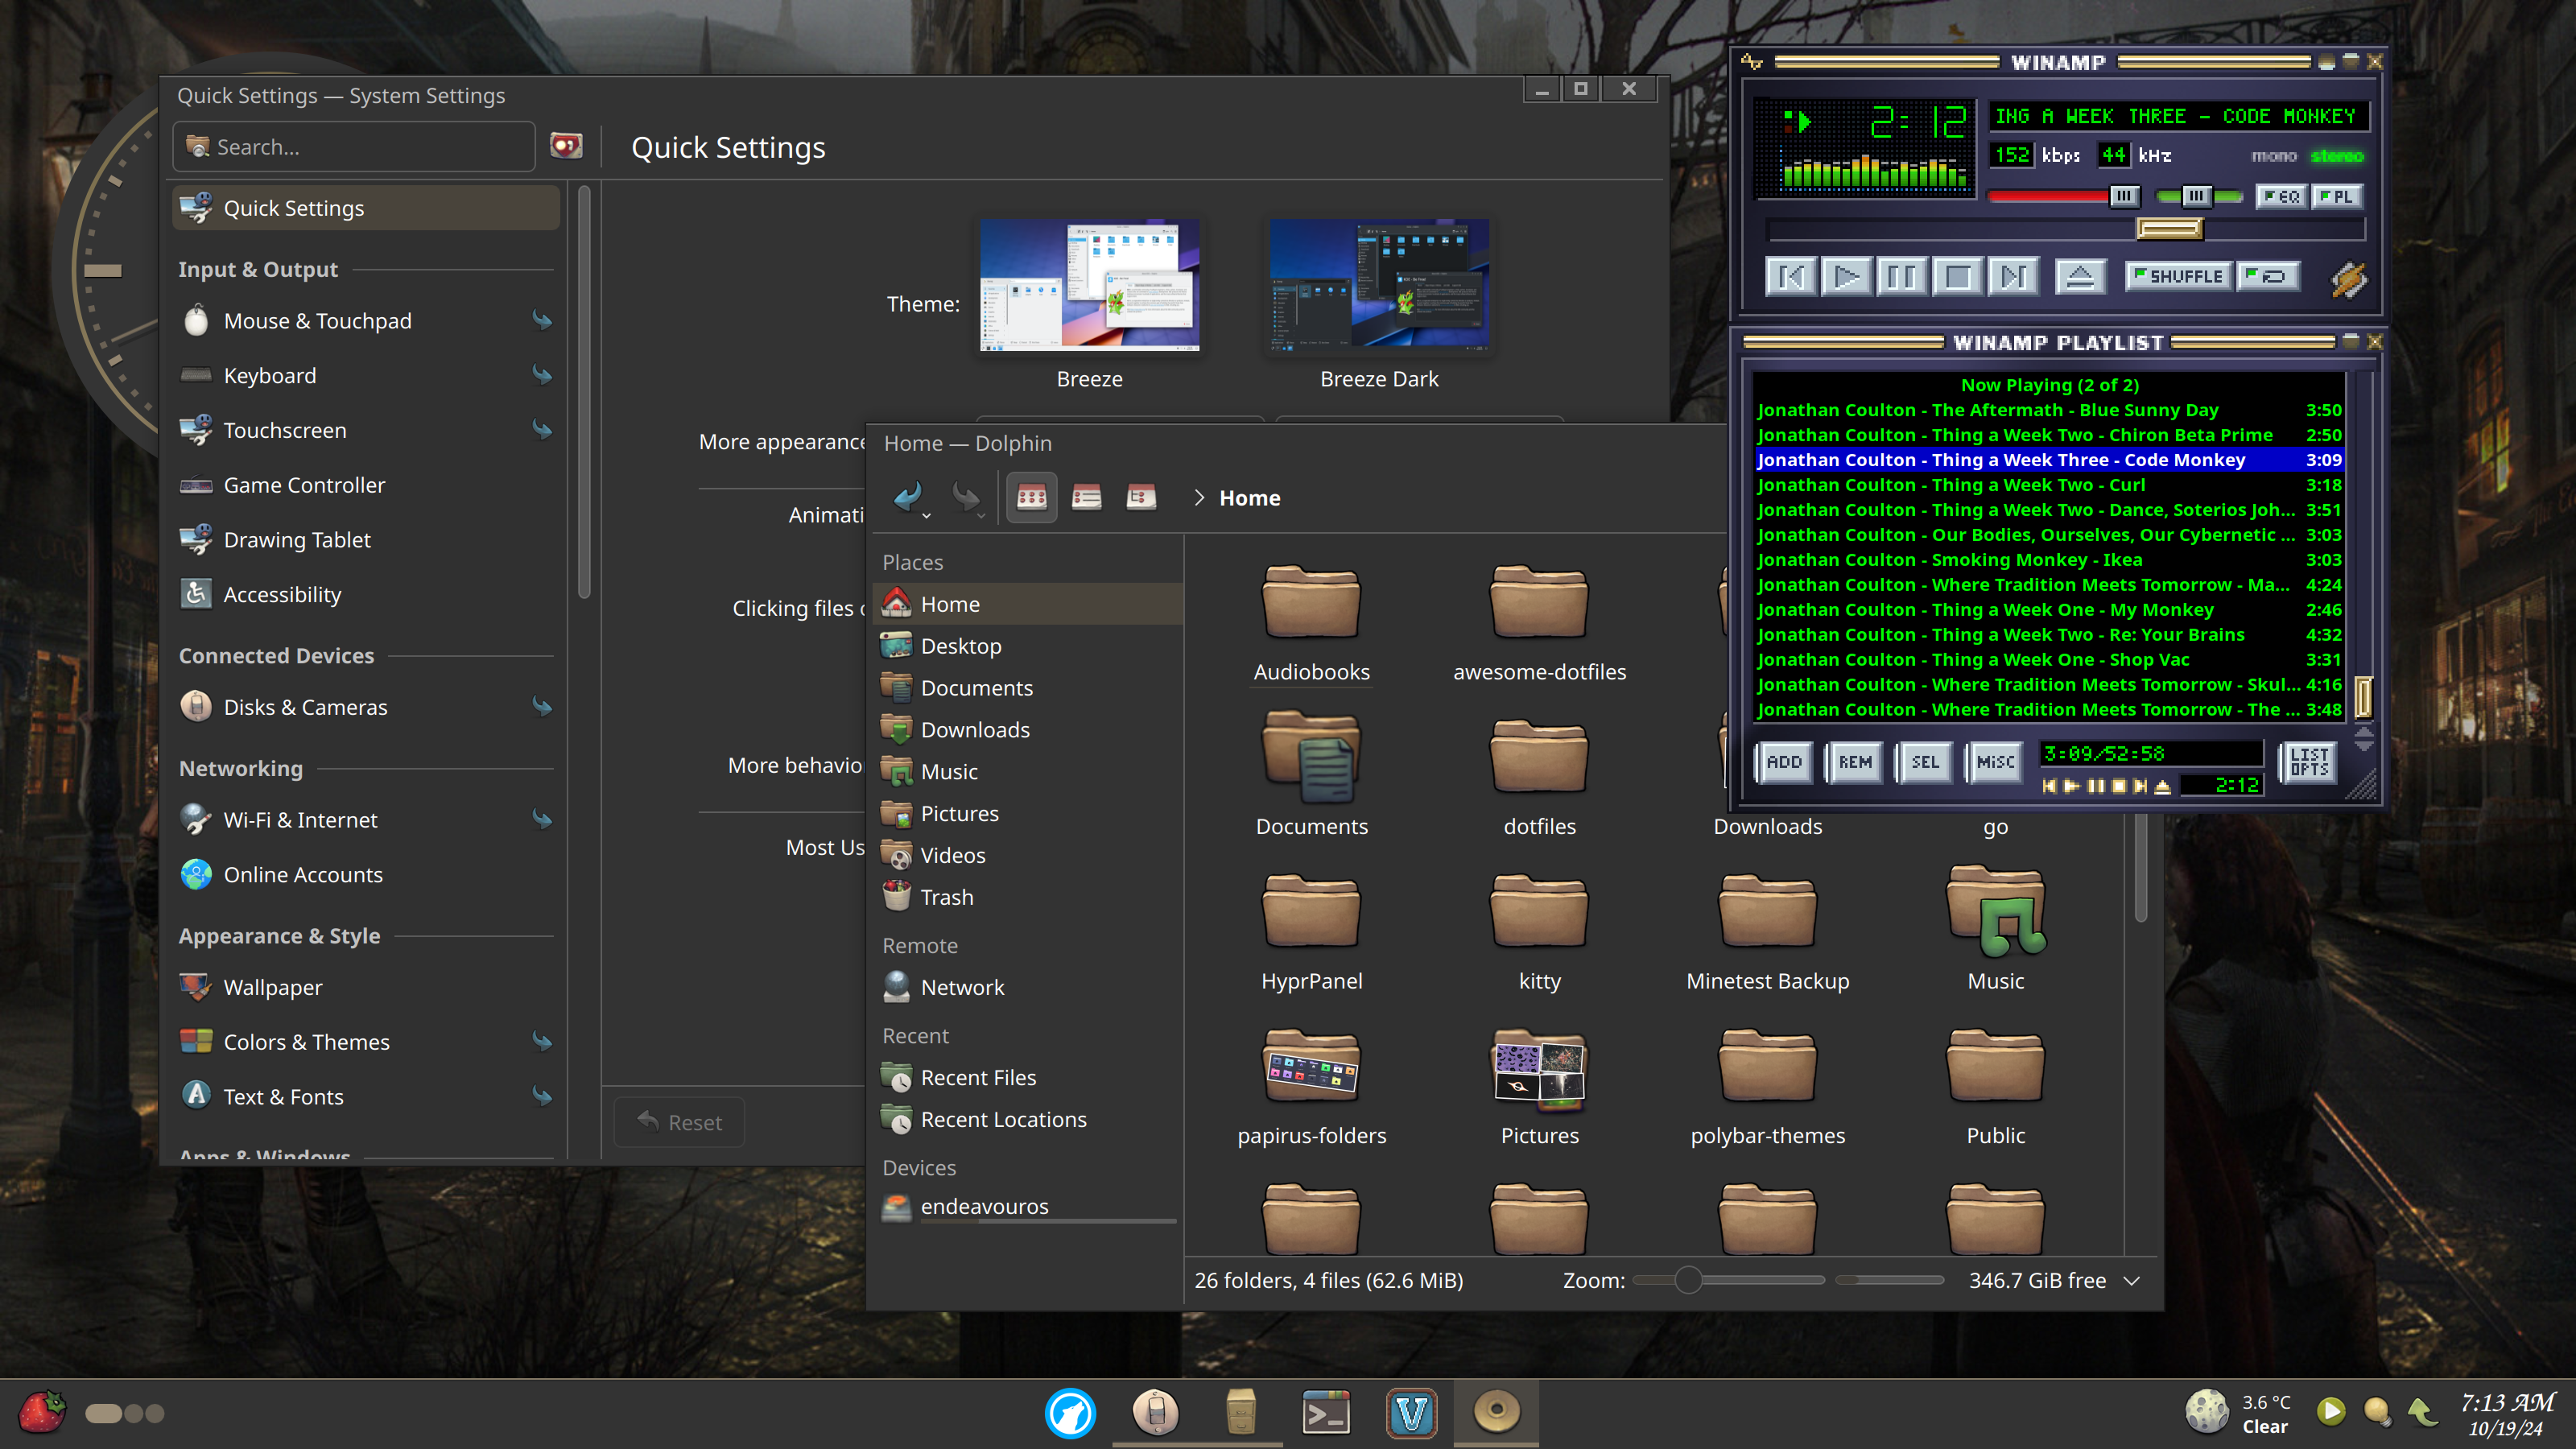Image resolution: width=2576 pixels, height=1449 pixels.
Task: Open the REM menu in Winamp Playlist
Action: point(1854,762)
